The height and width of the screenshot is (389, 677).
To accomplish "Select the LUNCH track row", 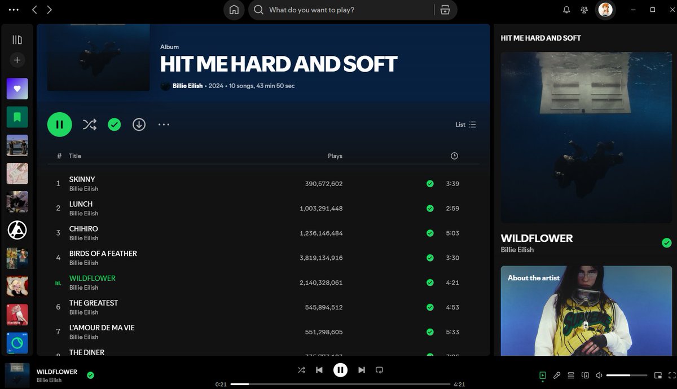I will point(263,208).
